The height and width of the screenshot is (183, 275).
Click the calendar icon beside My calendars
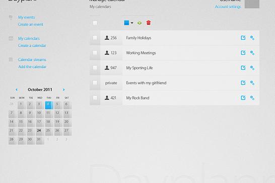click(x=11, y=38)
